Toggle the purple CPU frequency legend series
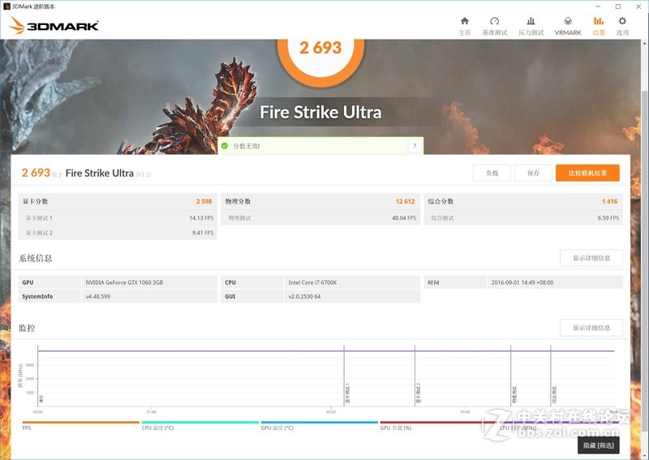This screenshot has width=649, height=460. point(559,425)
